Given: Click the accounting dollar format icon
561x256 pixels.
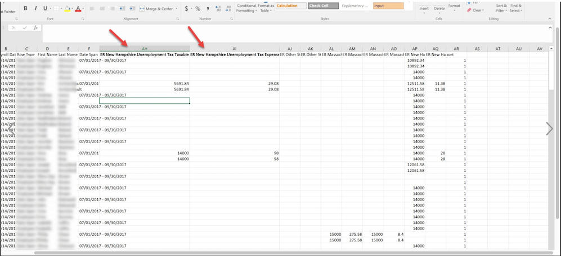Looking at the screenshot, I should 187,8.
